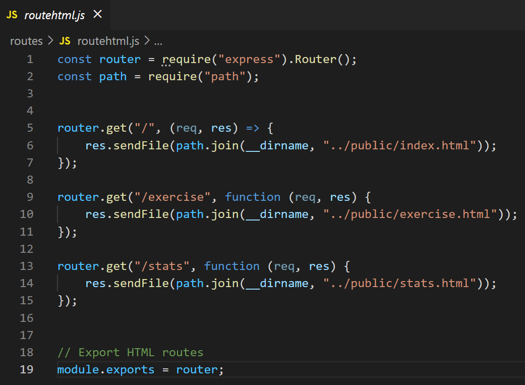Click the Export HTML routes comment
The height and width of the screenshot is (385, 525).
click(131, 353)
